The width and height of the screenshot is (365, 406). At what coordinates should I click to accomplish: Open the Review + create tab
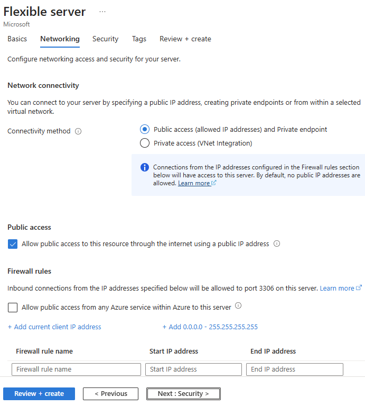185,39
